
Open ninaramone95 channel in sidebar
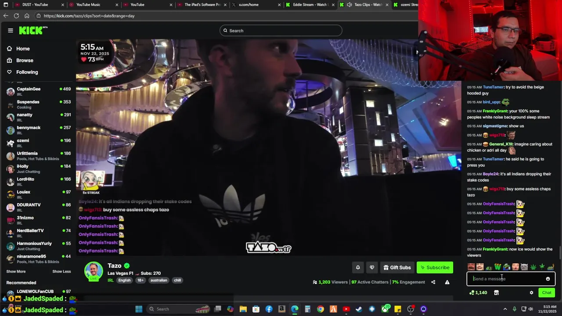click(x=39, y=259)
